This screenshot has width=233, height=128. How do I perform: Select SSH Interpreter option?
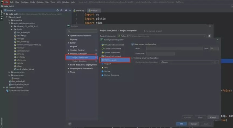115,60
